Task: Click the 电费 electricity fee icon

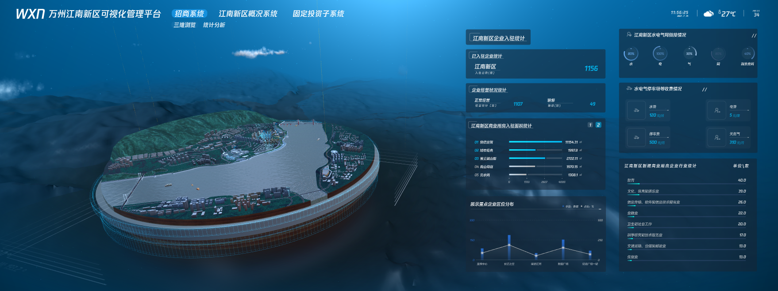Action: coord(716,110)
